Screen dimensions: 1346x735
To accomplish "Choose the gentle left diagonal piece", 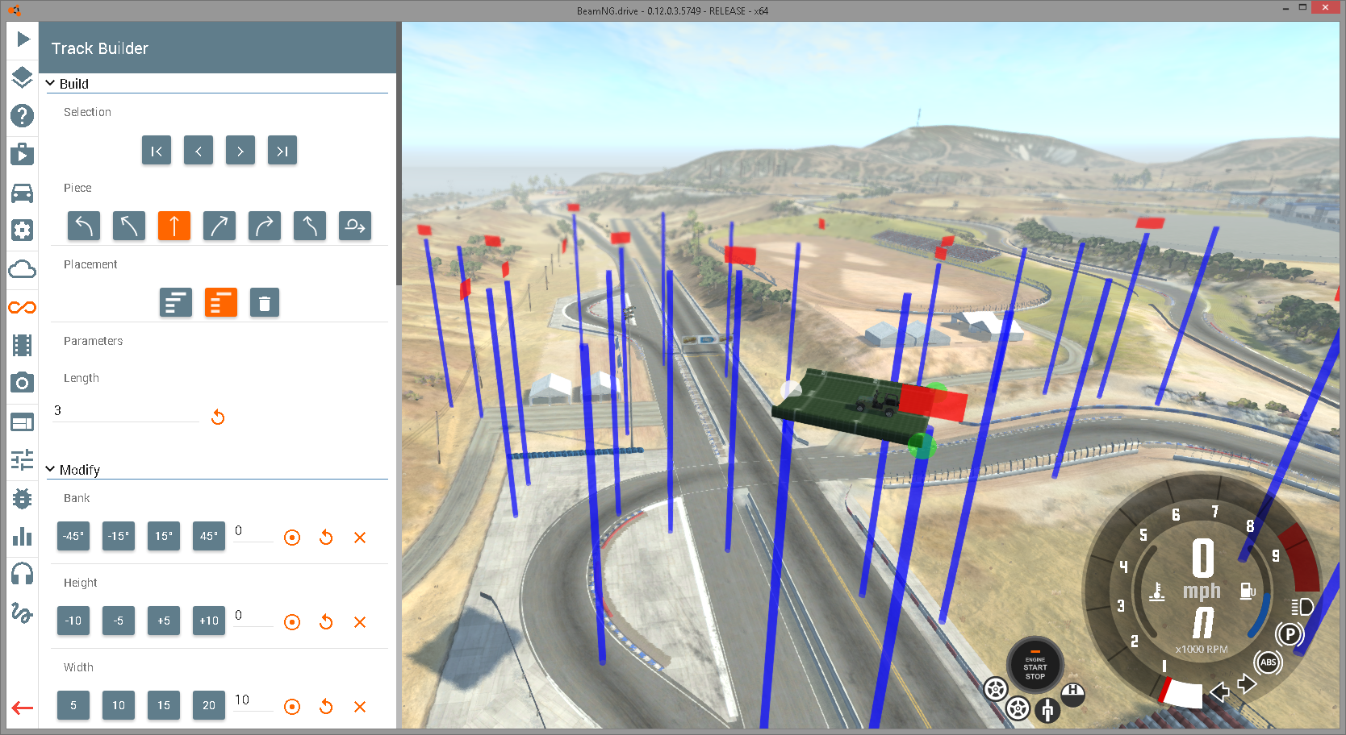I will (x=129, y=226).
